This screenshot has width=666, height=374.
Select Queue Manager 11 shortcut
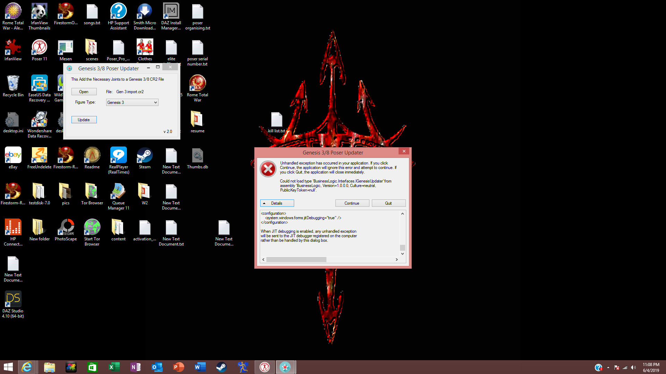[x=119, y=196]
